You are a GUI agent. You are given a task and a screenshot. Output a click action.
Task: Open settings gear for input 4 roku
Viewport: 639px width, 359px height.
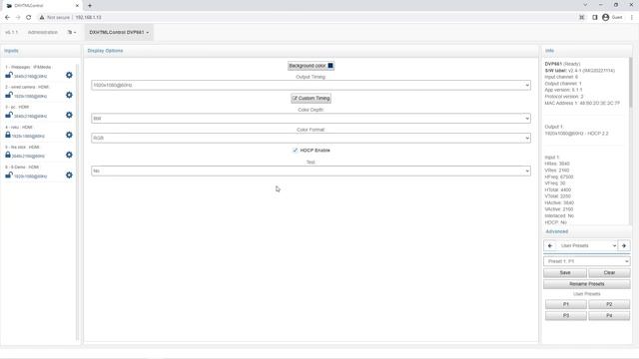point(69,135)
